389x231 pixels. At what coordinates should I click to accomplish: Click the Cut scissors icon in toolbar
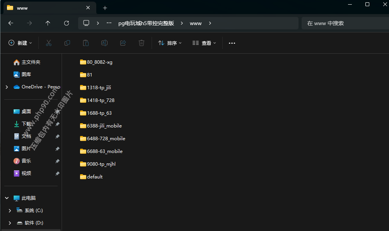(x=49, y=43)
